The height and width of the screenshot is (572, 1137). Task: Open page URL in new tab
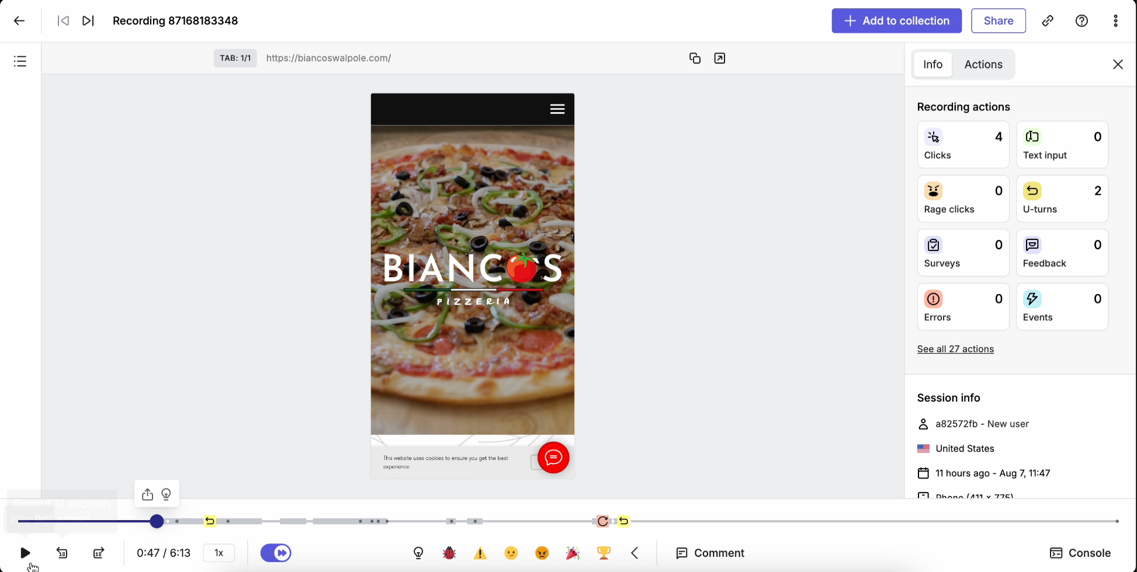(x=720, y=58)
